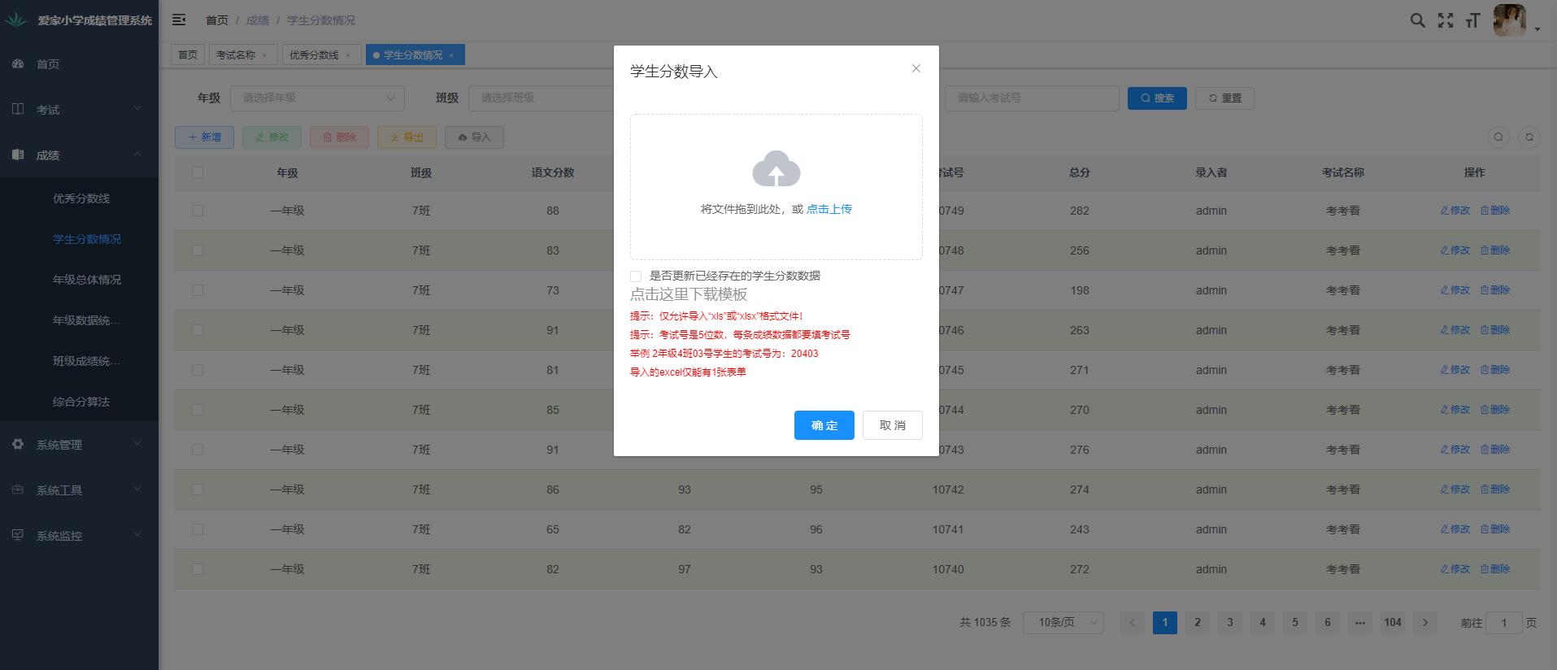Click the cloud upload icon in dialog
The image size is (1557, 670).
tap(776, 168)
